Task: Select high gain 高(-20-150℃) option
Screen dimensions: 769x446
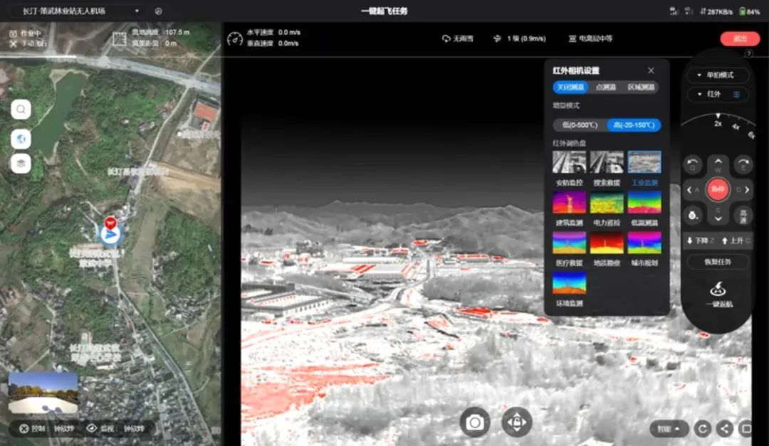Action: (x=634, y=125)
